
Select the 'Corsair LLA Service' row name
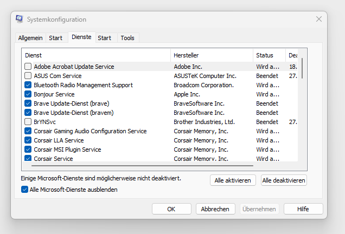click(x=59, y=140)
